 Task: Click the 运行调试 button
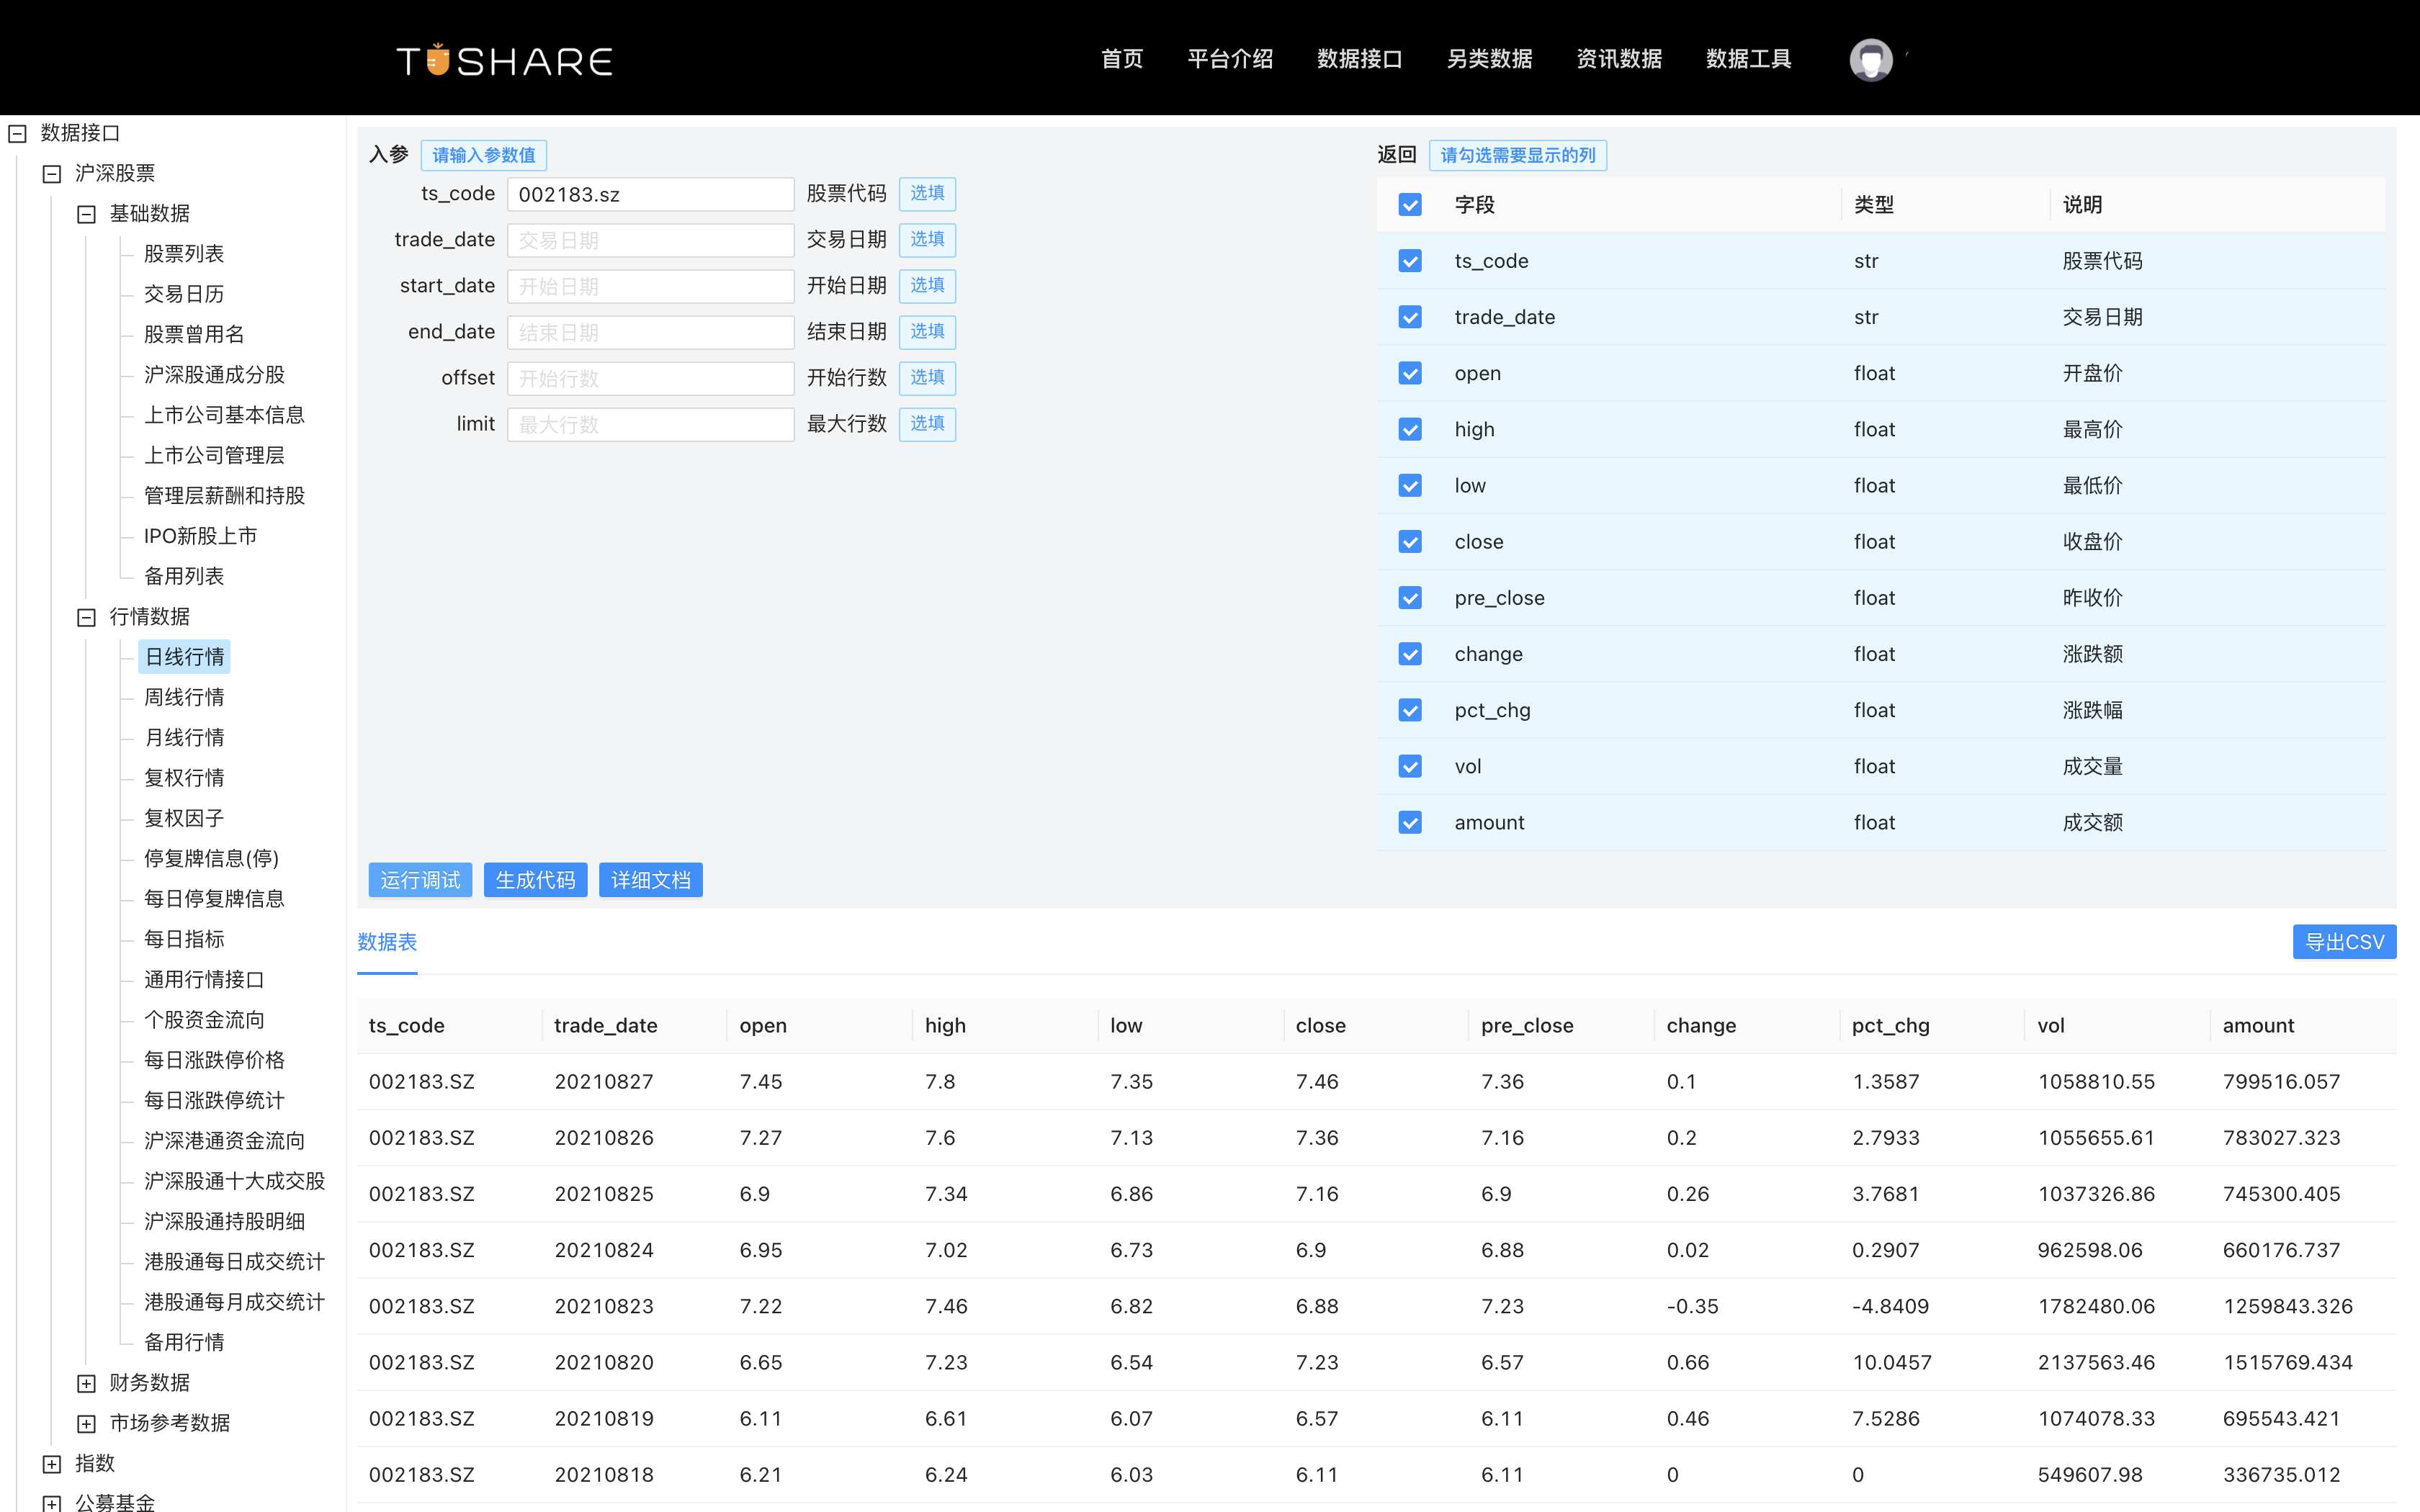(x=420, y=880)
